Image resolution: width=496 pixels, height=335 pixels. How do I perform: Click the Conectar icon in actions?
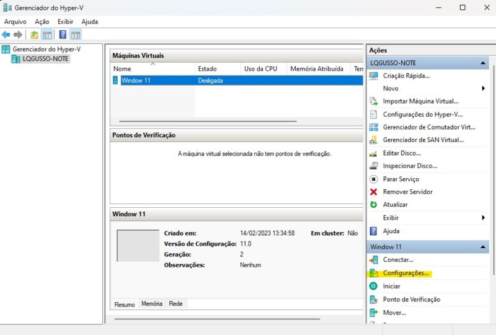[373, 260]
